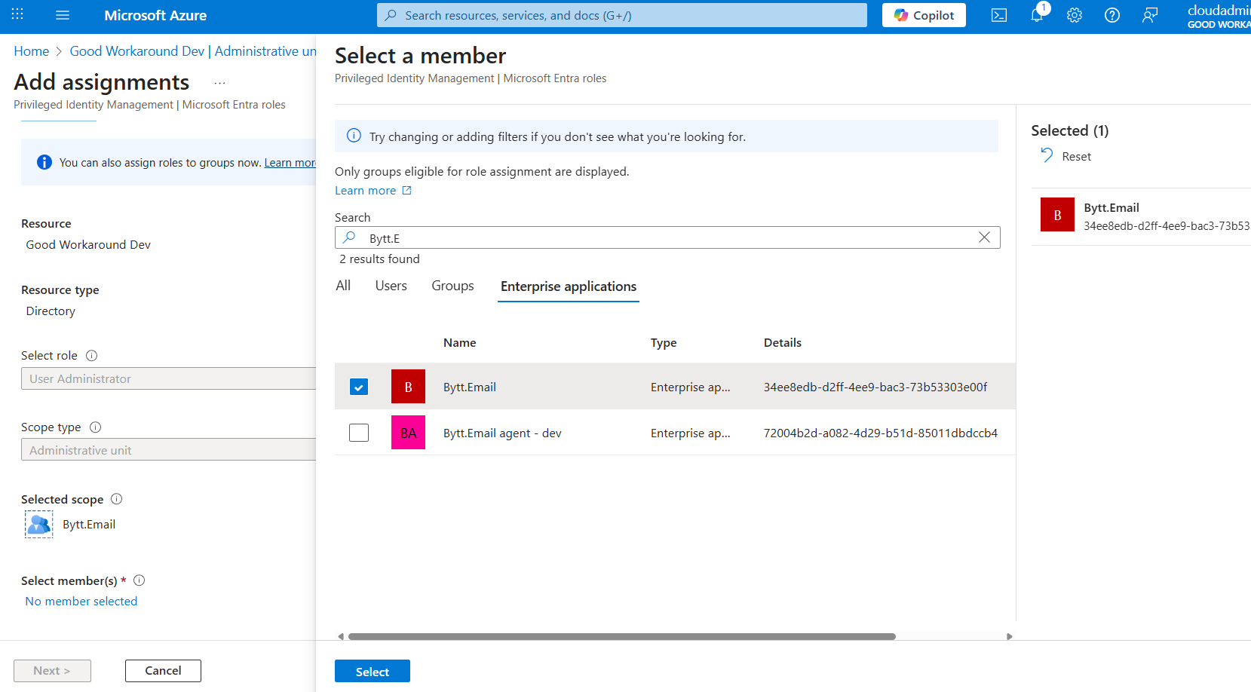The height and width of the screenshot is (692, 1251).
Task: Switch to the Users tab
Action: [391, 286]
